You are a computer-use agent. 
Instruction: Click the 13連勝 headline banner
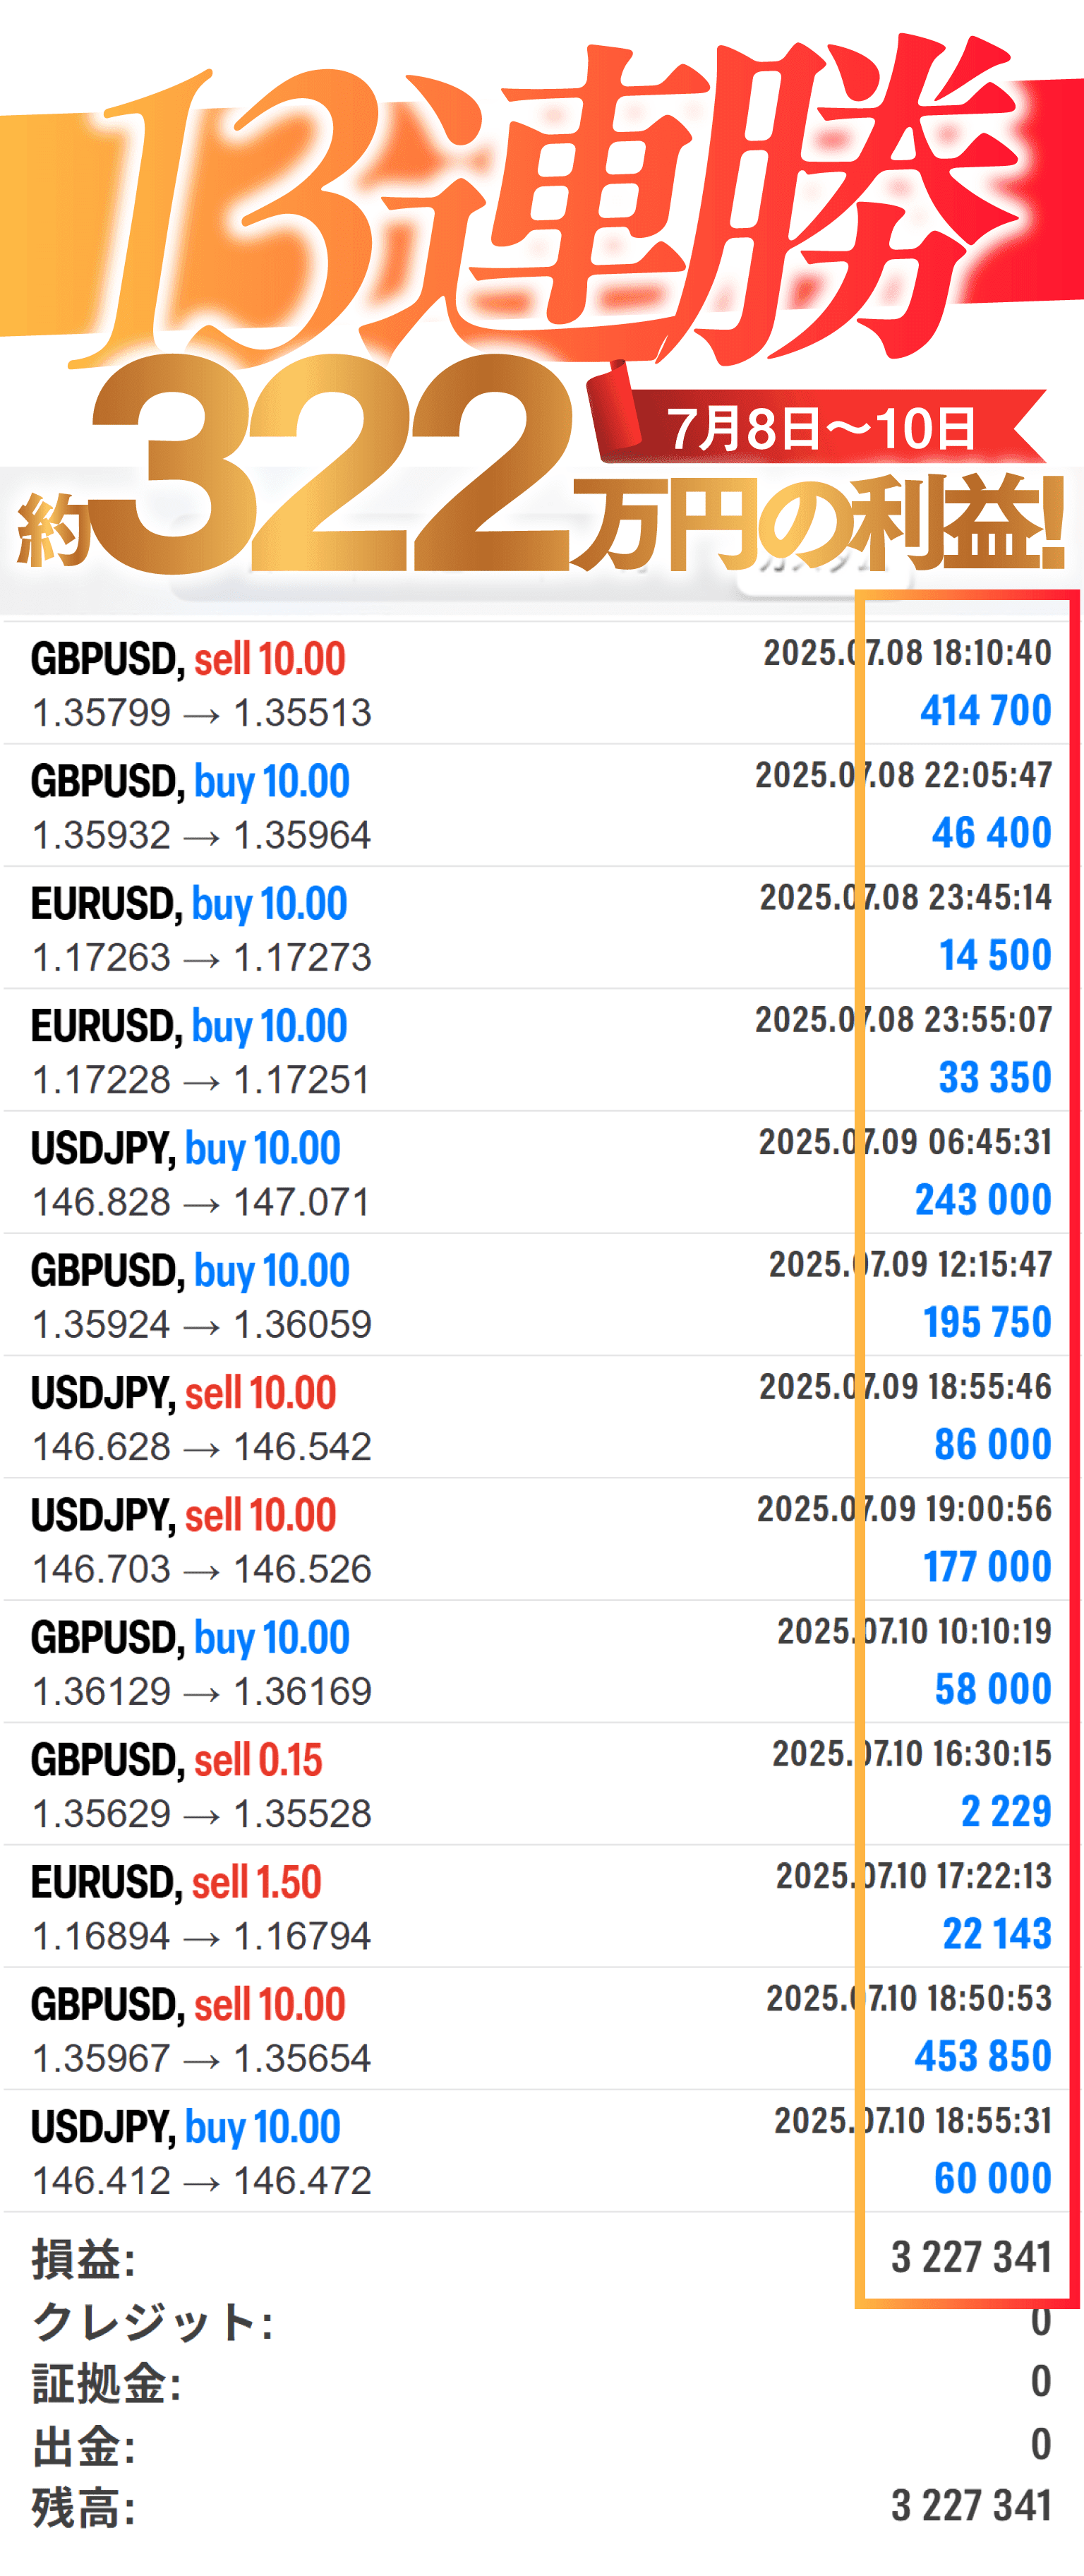(x=560, y=200)
